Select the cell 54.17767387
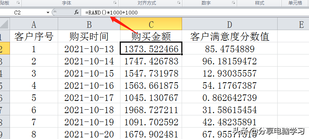The image size is (309, 139). click(x=229, y=85)
